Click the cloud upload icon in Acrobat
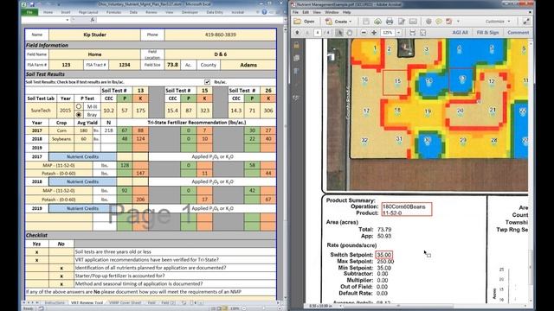Image resolution: width=554 pixels, height=311 pixels. (x=377, y=22)
